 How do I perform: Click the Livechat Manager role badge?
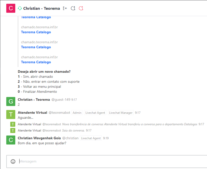click(121, 113)
